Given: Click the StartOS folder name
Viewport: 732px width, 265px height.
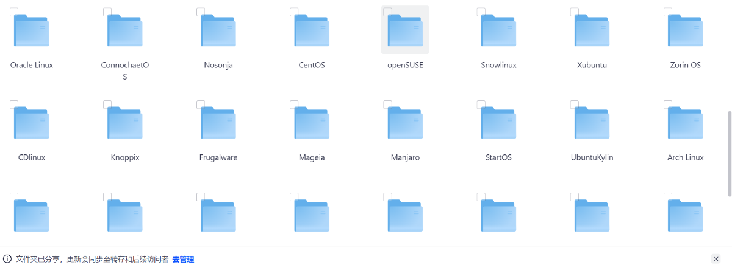Looking at the screenshot, I should [x=498, y=157].
